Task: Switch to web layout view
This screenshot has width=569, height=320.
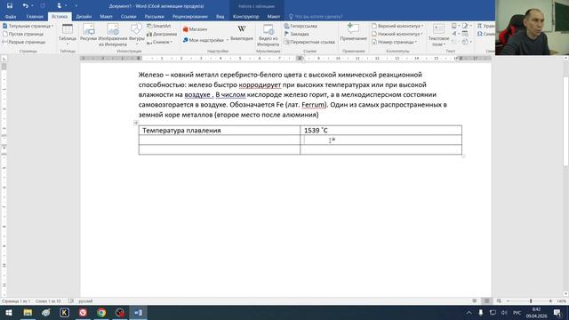Action: 499,301
